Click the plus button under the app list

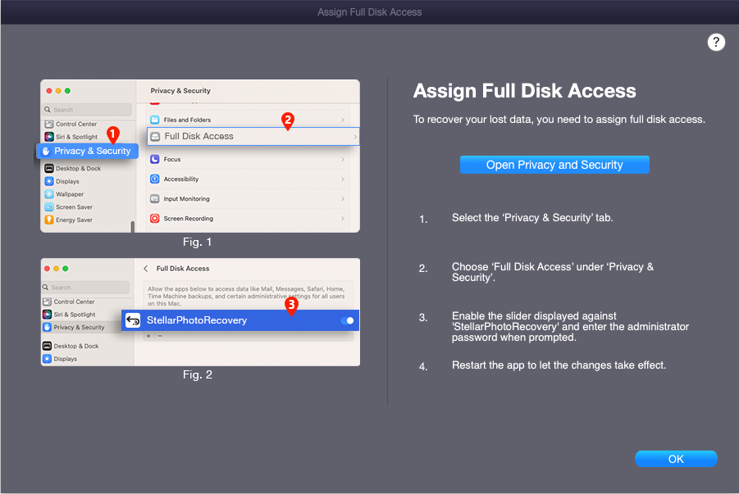(148, 336)
